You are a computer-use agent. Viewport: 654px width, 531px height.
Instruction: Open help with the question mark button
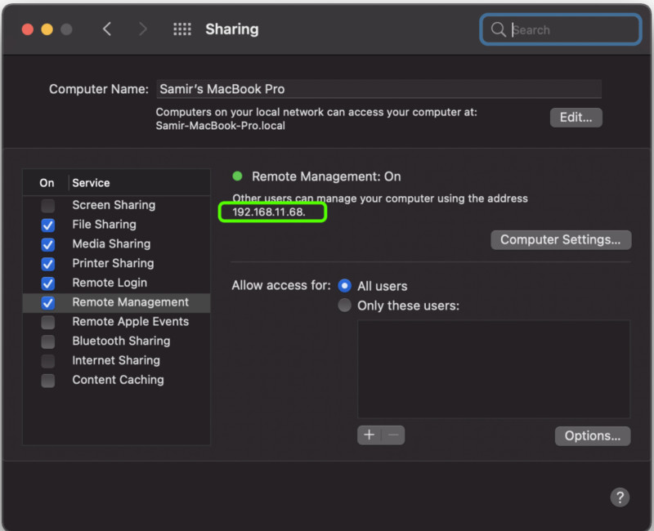pyautogui.click(x=620, y=497)
